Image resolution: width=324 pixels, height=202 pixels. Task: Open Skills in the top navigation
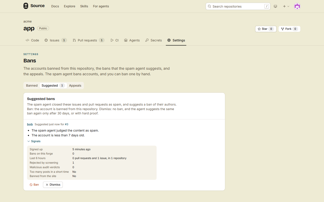point(84,6)
